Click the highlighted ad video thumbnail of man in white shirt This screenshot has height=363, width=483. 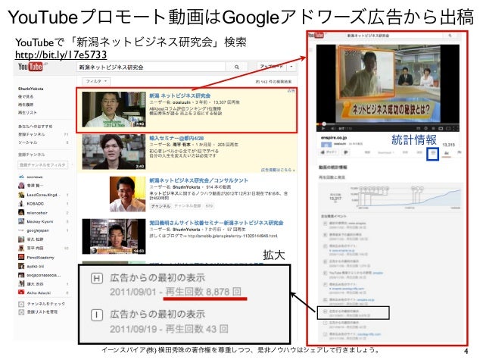[114, 109]
